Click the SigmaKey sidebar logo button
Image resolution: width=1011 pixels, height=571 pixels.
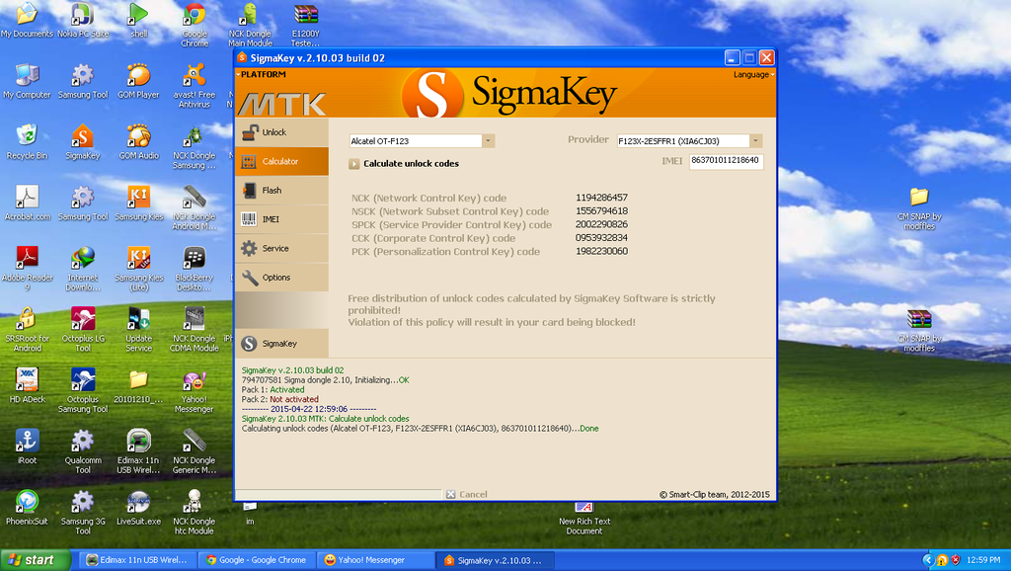point(278,344)
